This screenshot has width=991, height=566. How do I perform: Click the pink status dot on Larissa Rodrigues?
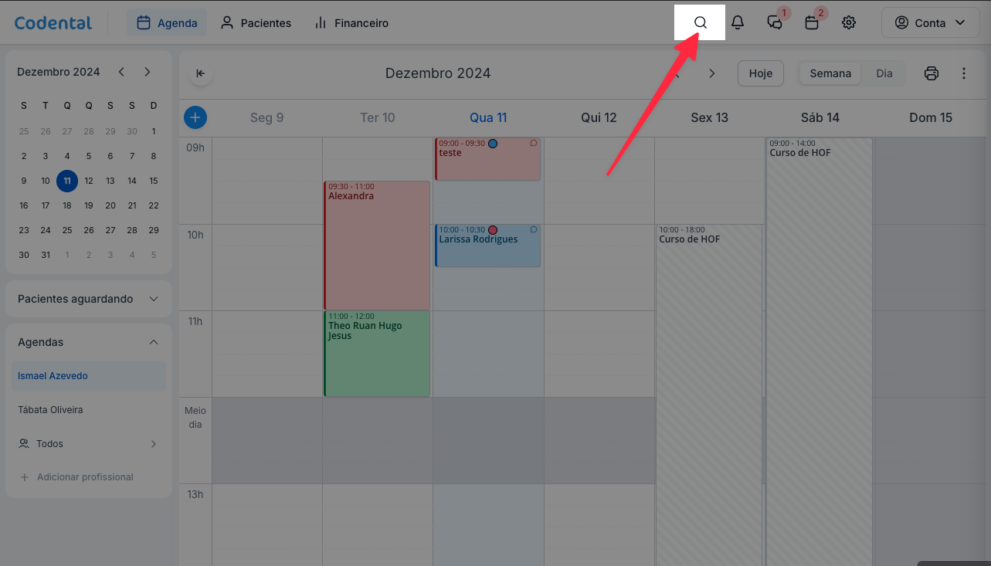[493, 230]
